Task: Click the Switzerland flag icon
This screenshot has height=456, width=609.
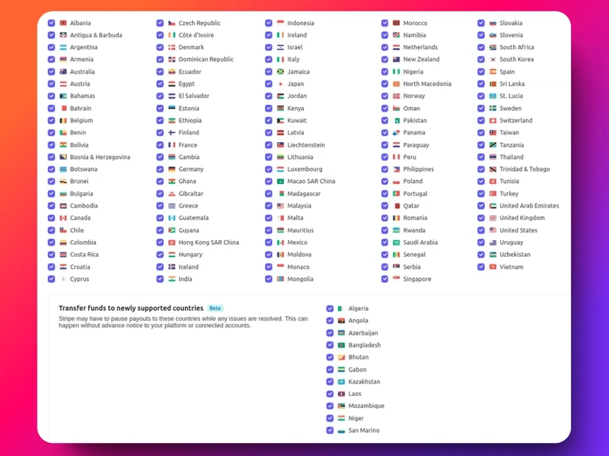Action: pyautogui.click(x=493, y=121)
